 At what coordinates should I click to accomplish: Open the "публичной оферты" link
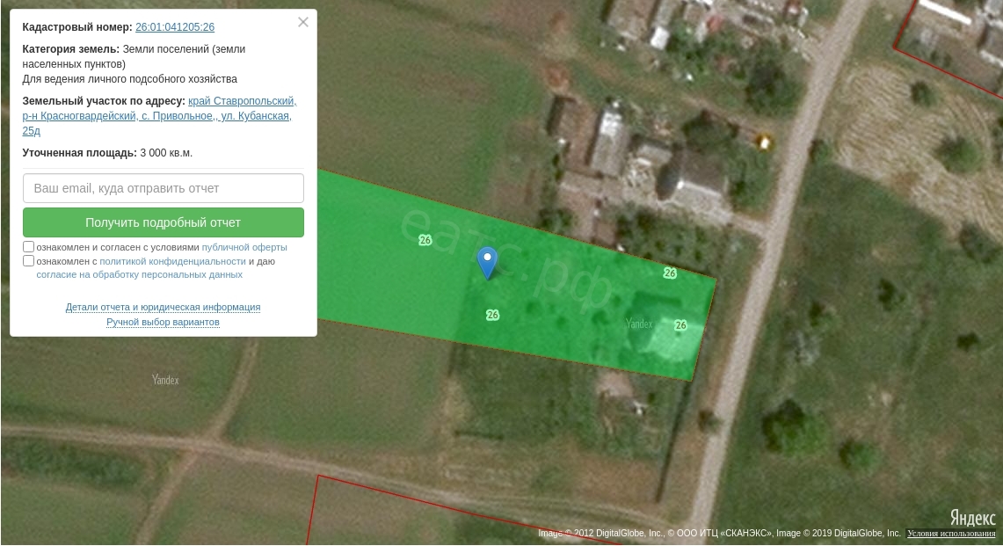[x=244, y=247]
